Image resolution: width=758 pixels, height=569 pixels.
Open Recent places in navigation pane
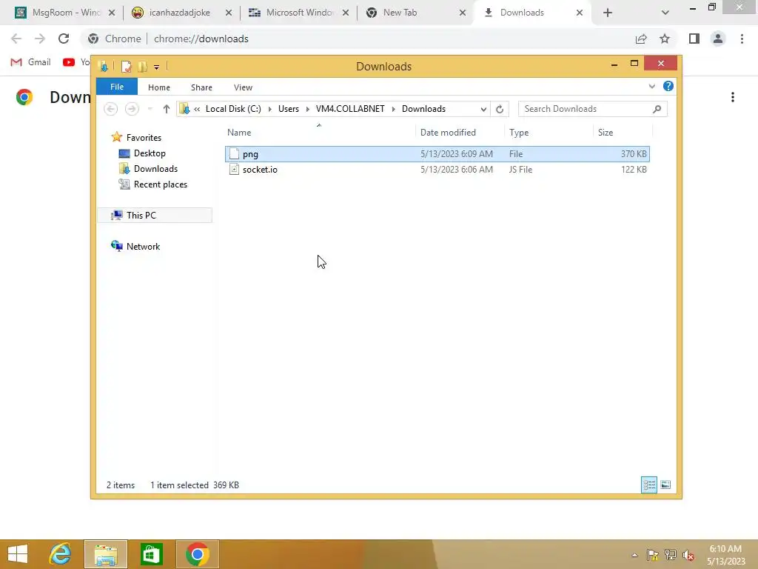click(x=160, y=184)
